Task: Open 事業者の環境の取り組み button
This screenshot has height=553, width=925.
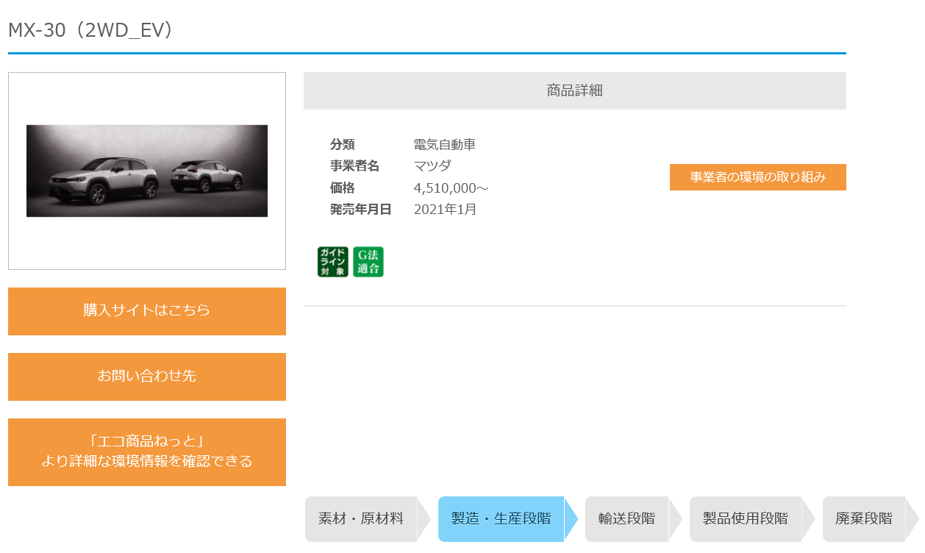Action: click(757, 177)
